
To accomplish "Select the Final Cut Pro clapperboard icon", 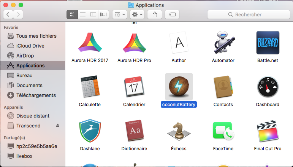I will 268,131.
